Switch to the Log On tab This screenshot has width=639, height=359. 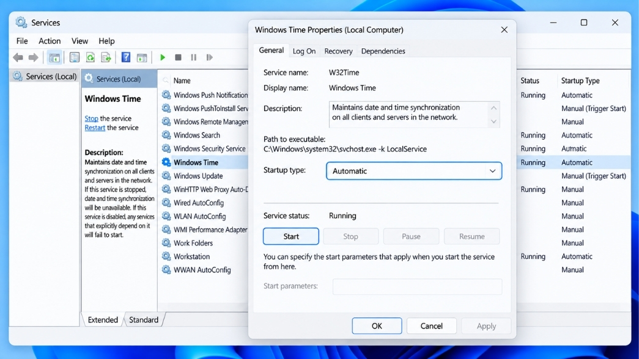coord(304,51)
